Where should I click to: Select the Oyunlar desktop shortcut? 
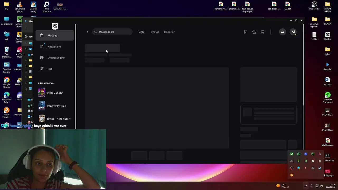pos(328,66)
